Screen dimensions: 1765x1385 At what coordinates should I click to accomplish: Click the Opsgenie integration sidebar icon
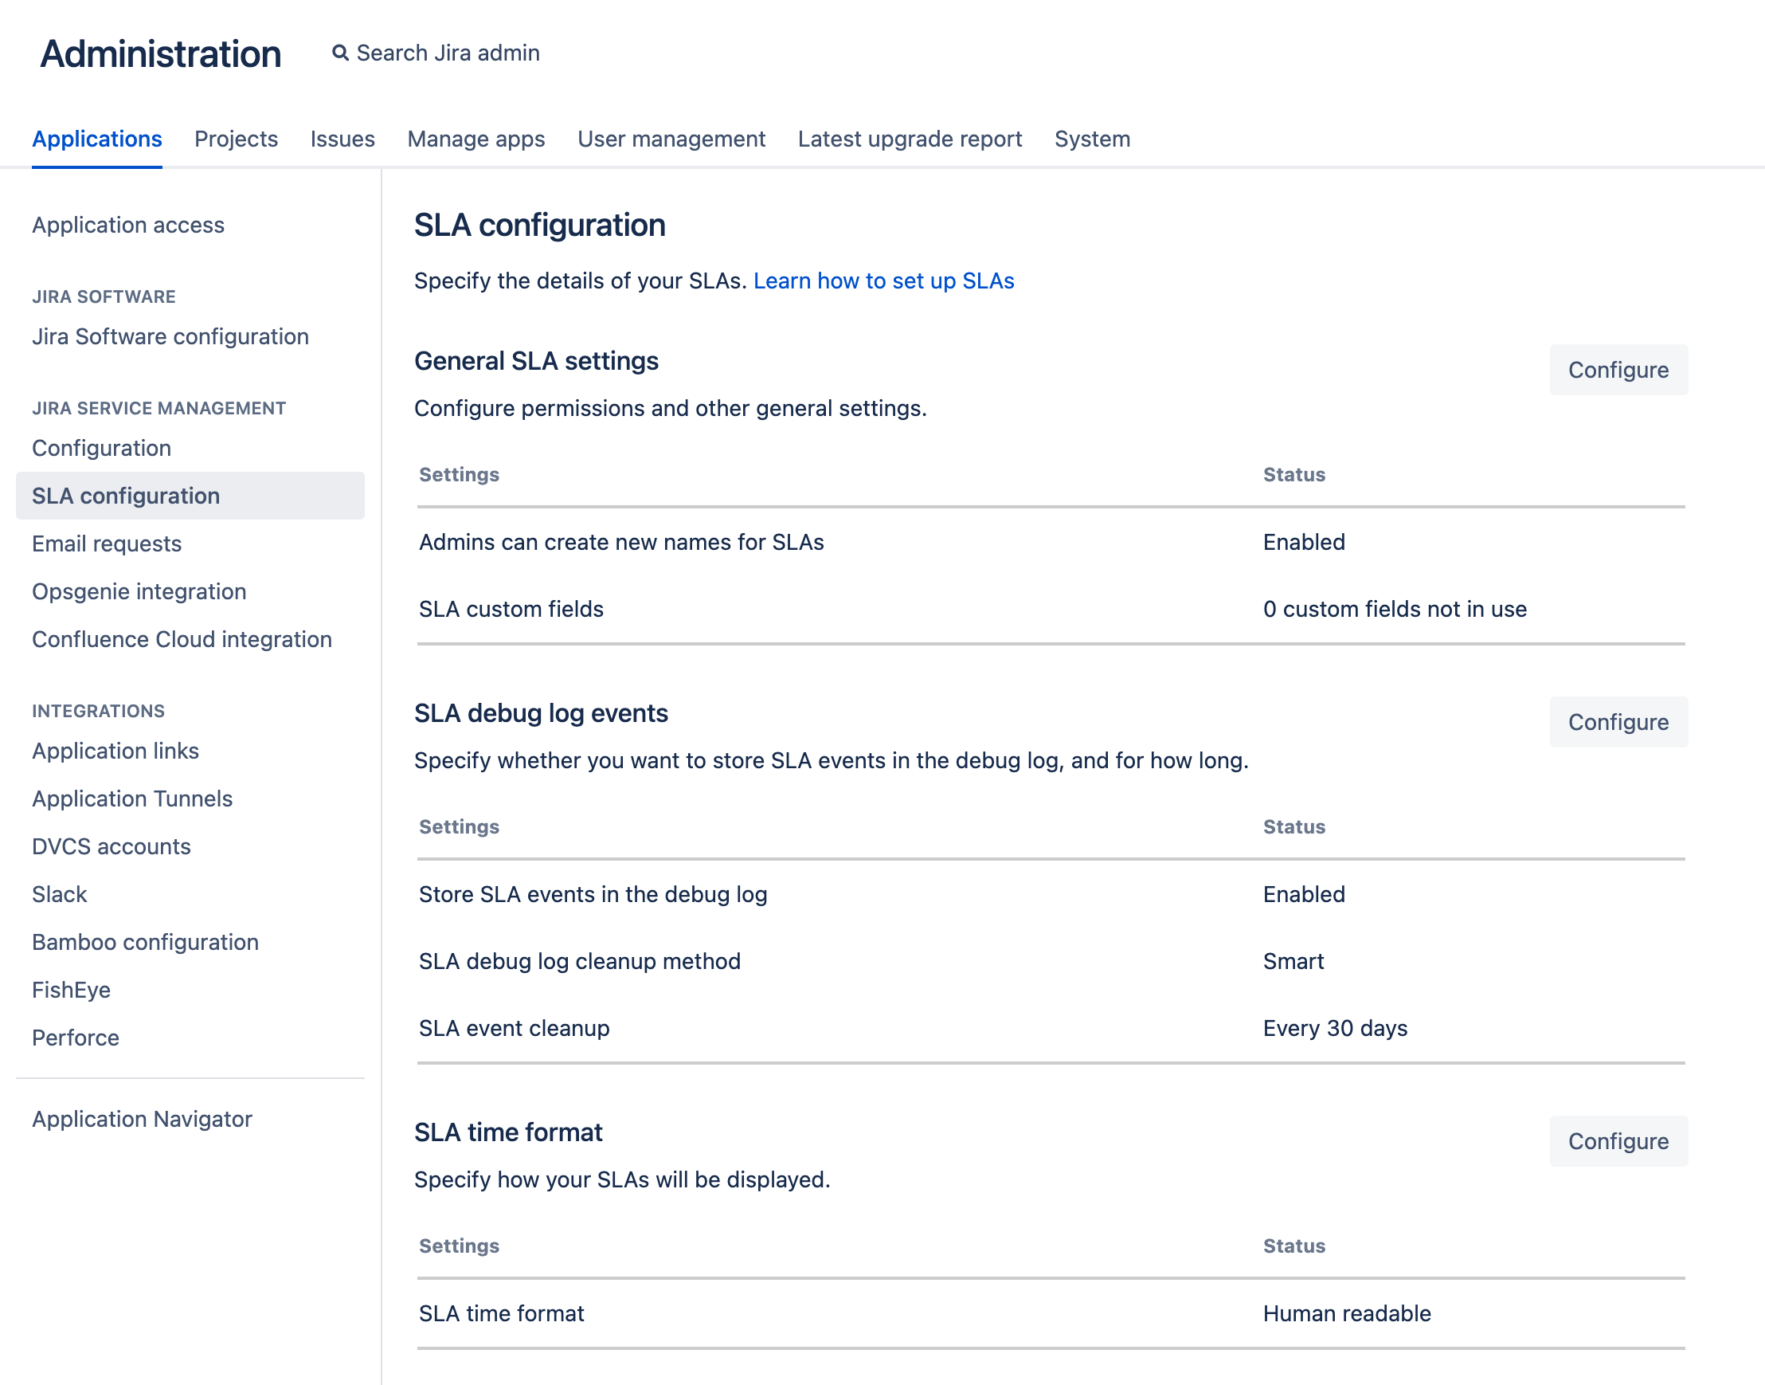point(139,590)
